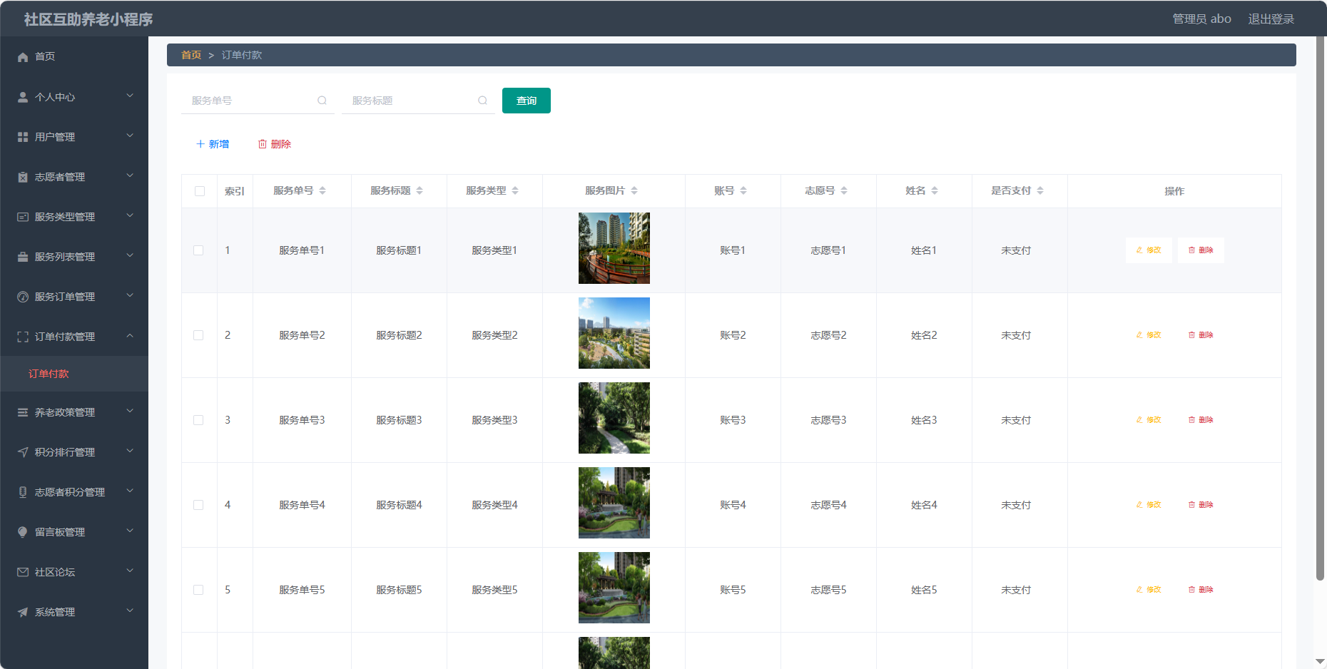
Task: Open the 社区论坛 menu
Action: coord(74,572)
